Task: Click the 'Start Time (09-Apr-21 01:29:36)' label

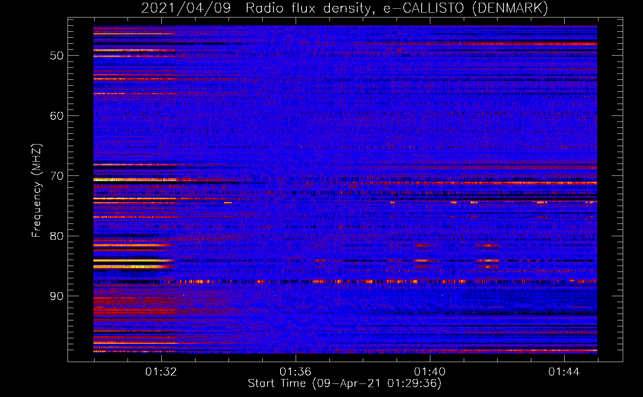Action: click(345, 384)
